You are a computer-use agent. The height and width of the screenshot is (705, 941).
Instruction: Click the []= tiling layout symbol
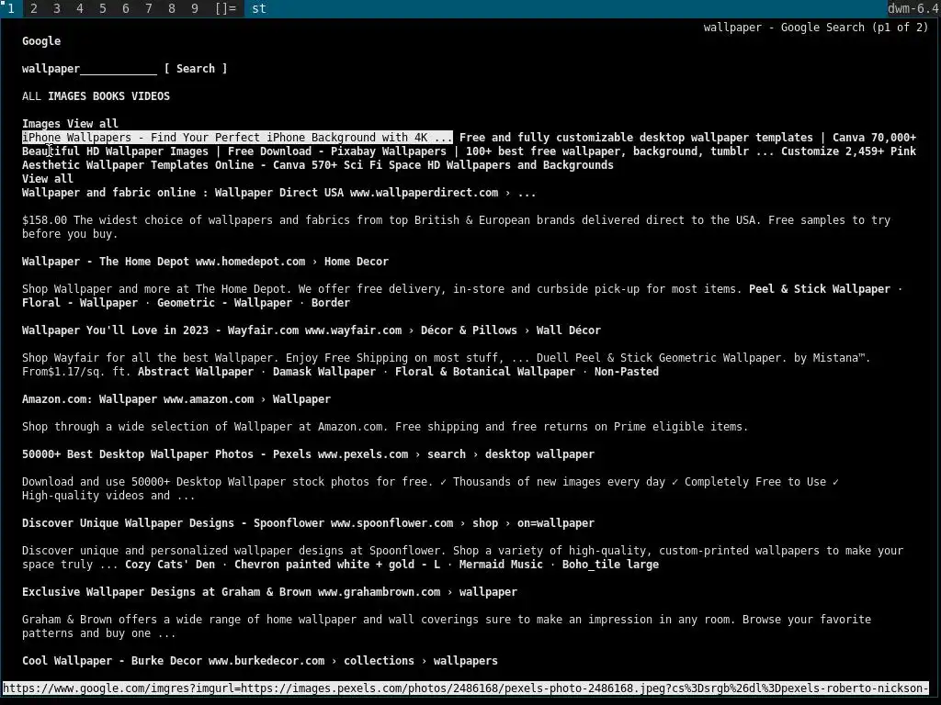[x=225, y=8]
